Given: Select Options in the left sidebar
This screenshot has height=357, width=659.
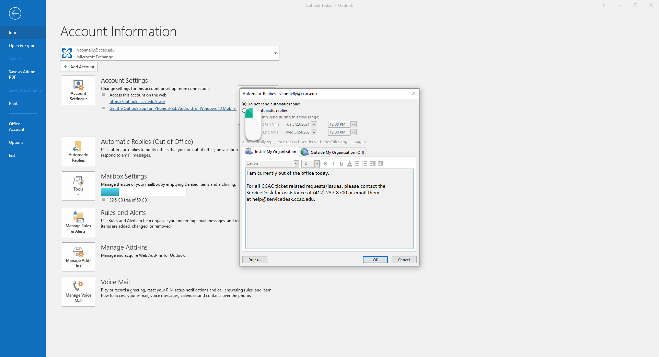Looking at the screenshot, I should [x=16, y=142].
